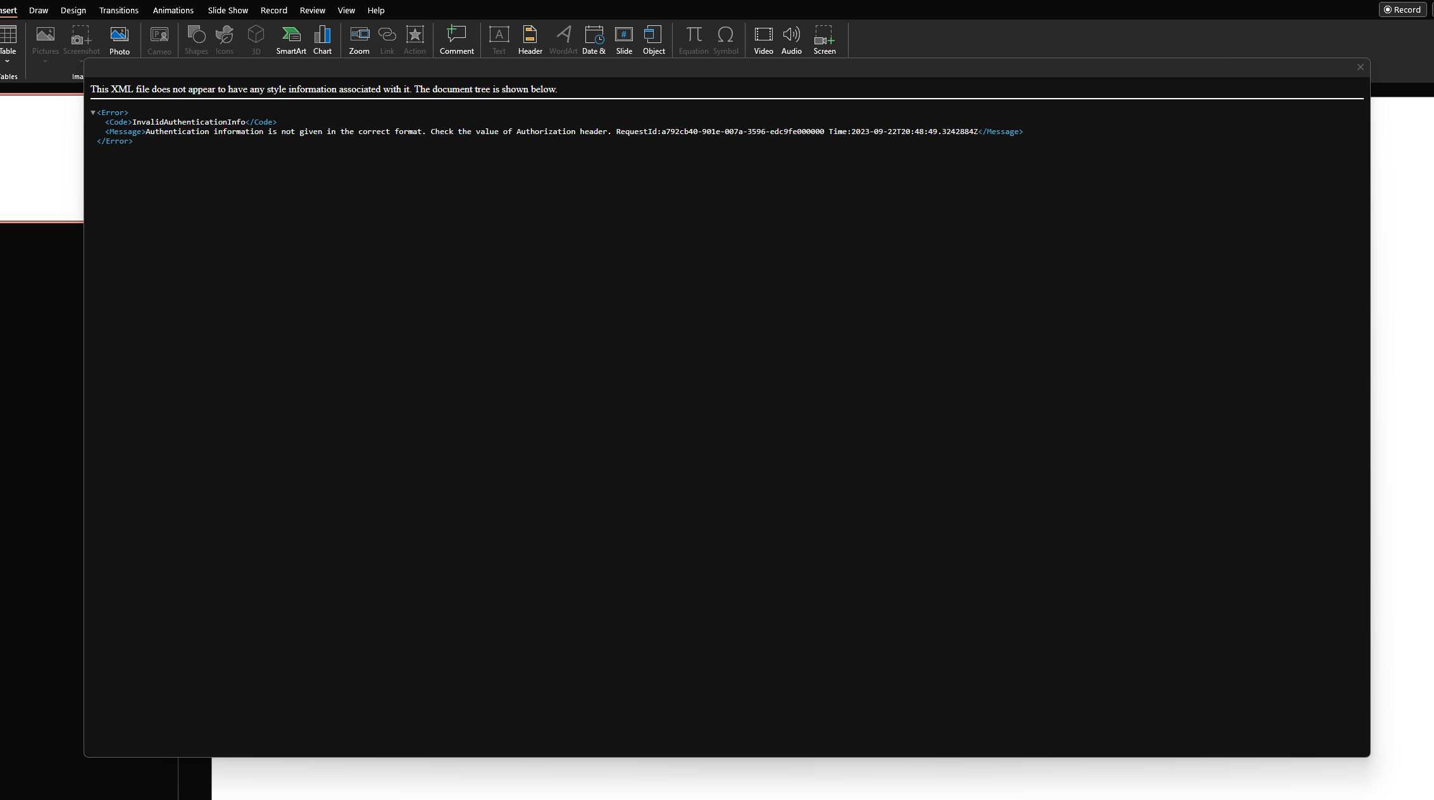The image size is (1434, 800).
Task: Open the Photo album icon
Action: tap(119, 40)
